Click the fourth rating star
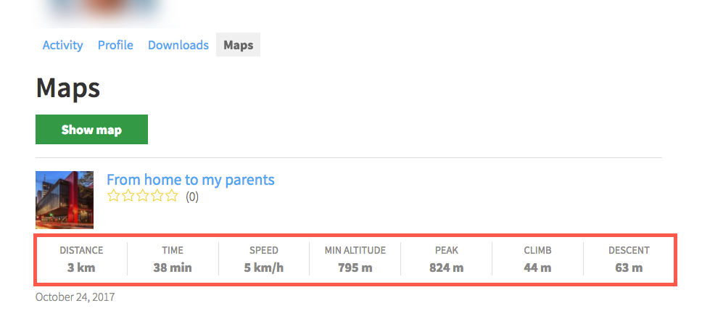Viewport: 702px width, 311px height. click(157, 196)
